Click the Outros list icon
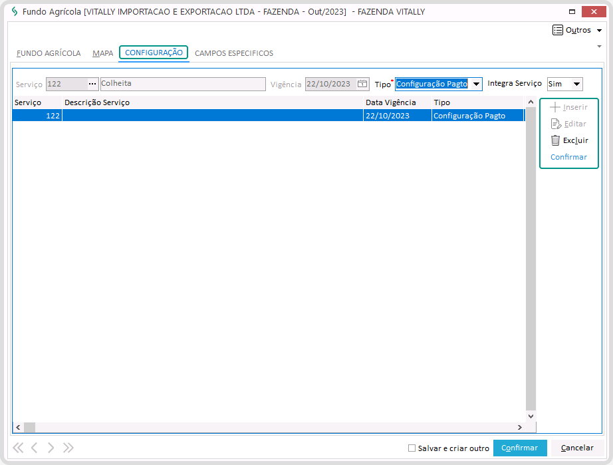The image size is (613, 465). (x=558, y=30)
